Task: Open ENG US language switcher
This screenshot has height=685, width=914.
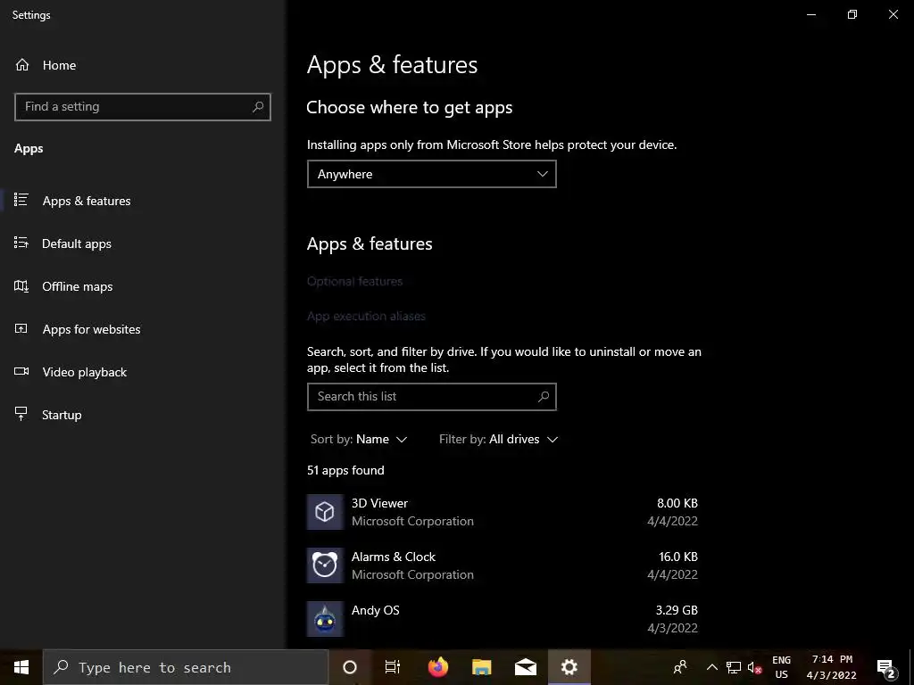Action: point(781,667)
